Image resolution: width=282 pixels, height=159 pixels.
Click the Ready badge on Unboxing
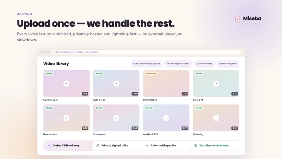click(x=199, y=108)
